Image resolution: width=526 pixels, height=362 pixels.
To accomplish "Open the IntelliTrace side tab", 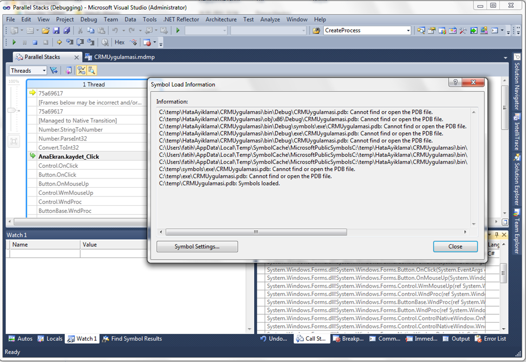I will click(517, 132).
